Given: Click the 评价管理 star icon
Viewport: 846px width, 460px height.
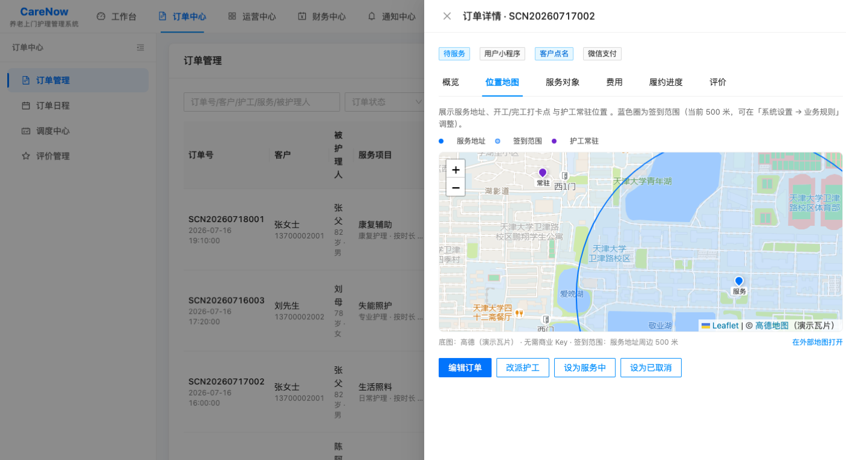Looking at the screenshot, I should 26,156.
